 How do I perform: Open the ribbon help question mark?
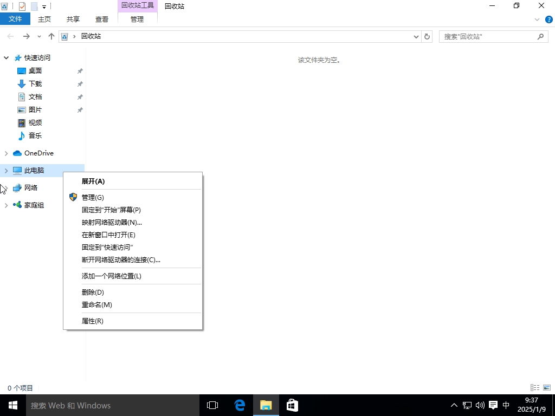(547, 19)
